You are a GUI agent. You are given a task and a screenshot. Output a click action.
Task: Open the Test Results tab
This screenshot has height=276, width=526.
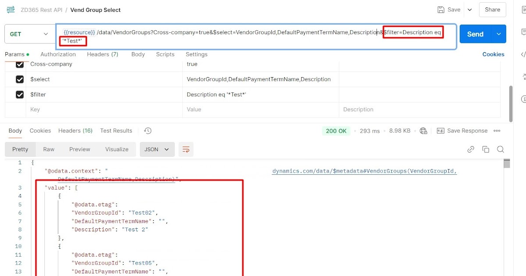point(116,131)
